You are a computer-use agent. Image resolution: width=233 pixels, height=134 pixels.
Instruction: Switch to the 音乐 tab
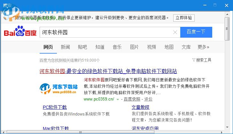click(x=117, y=47)
